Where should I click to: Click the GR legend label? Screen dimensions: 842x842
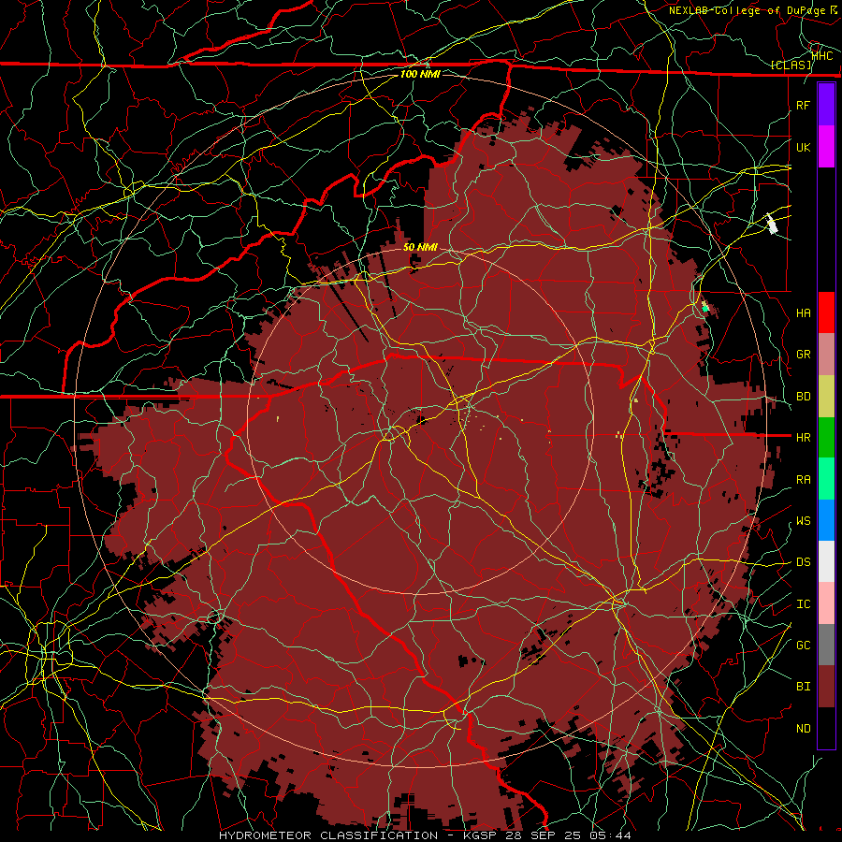803,355
